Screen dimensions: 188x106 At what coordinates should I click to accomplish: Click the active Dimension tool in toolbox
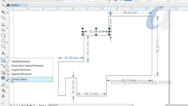[3, 60]
